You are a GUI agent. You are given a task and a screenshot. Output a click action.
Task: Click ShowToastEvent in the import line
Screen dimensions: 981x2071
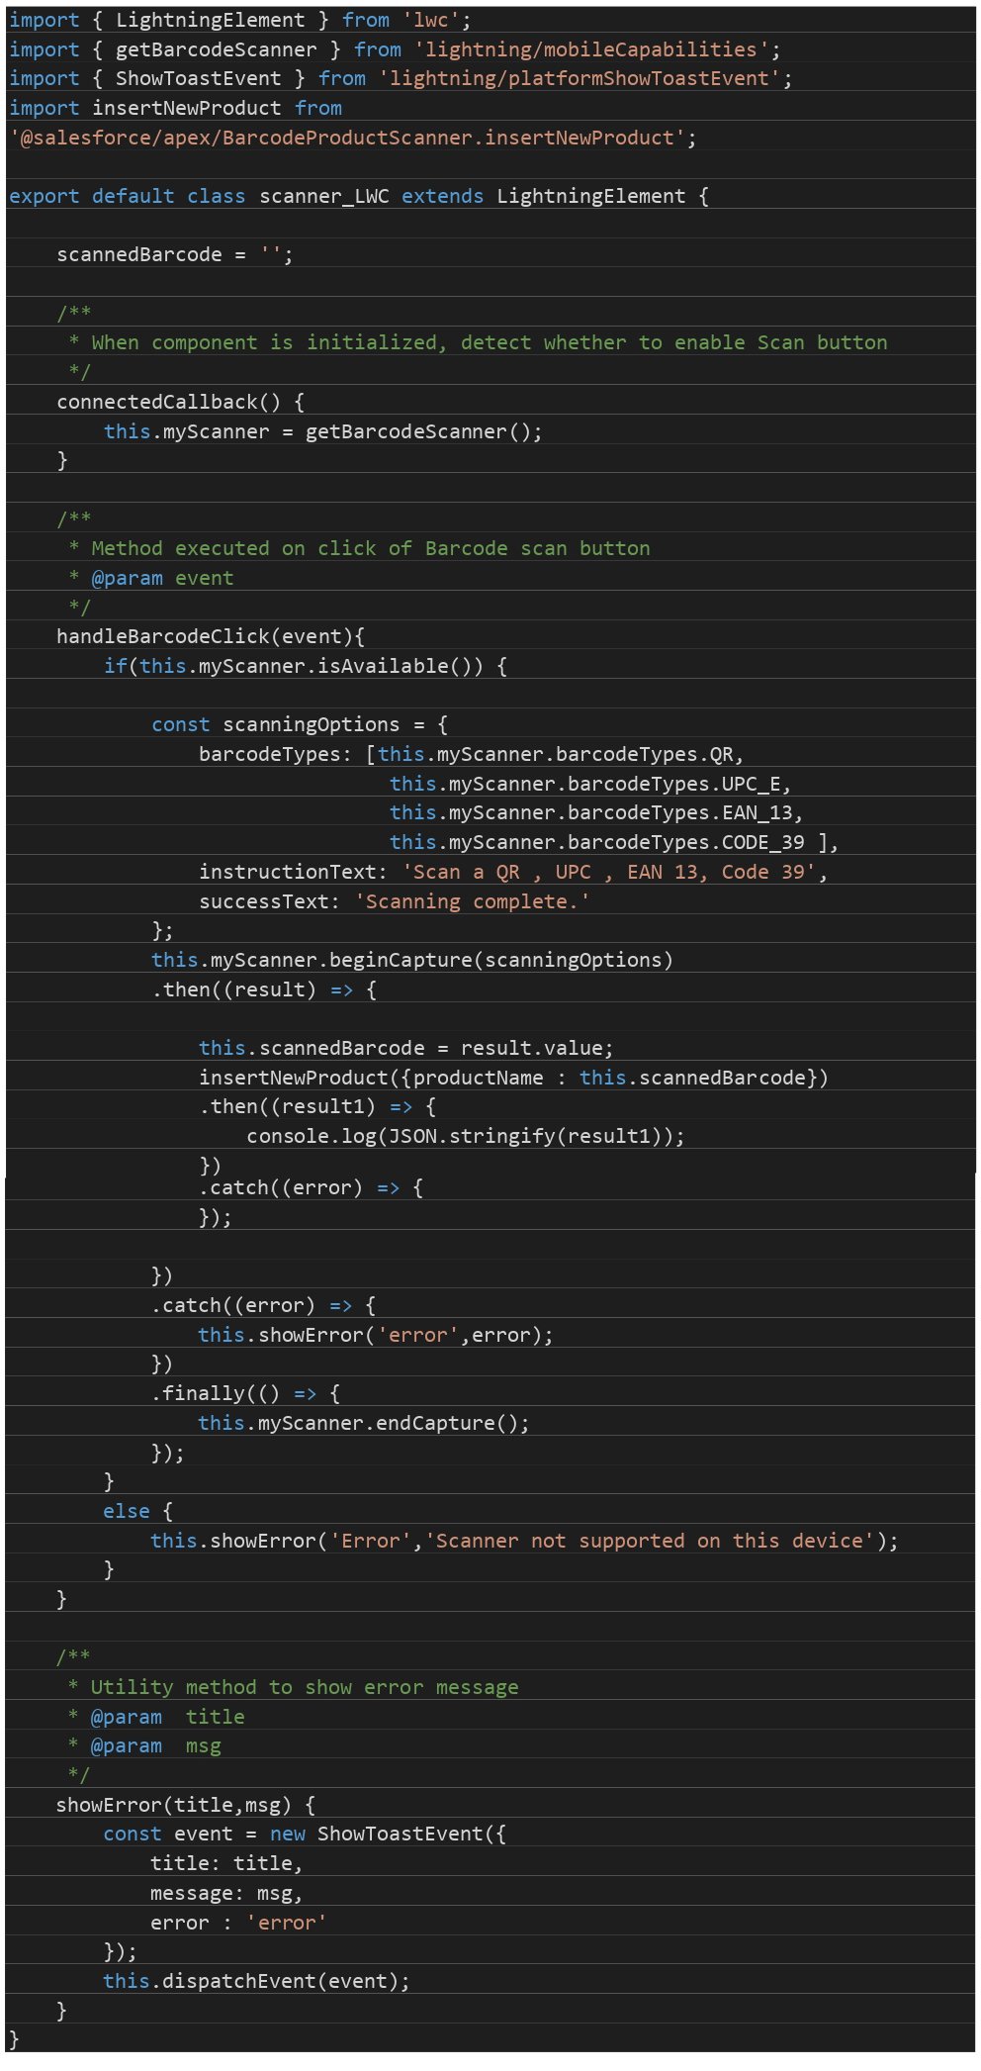[198, 78]
